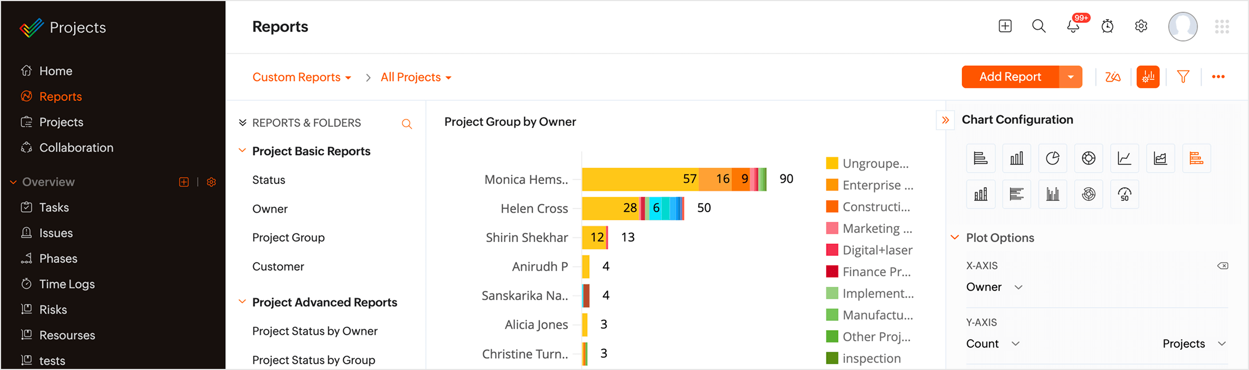Collapse the Project Basic Reports folder

242,151
